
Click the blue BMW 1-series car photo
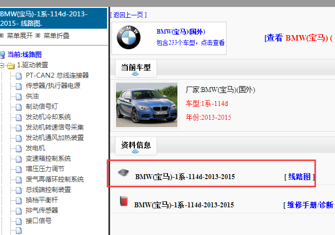coord(147,105)
